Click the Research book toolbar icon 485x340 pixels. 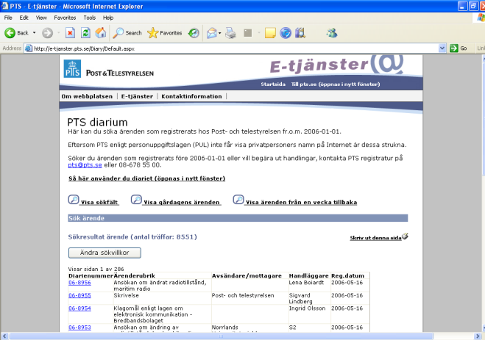click(300, 33)
